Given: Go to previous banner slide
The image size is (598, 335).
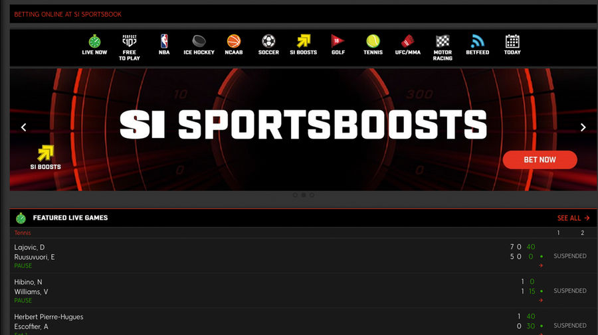Looking at the screenshot, I should coord(24,127).
